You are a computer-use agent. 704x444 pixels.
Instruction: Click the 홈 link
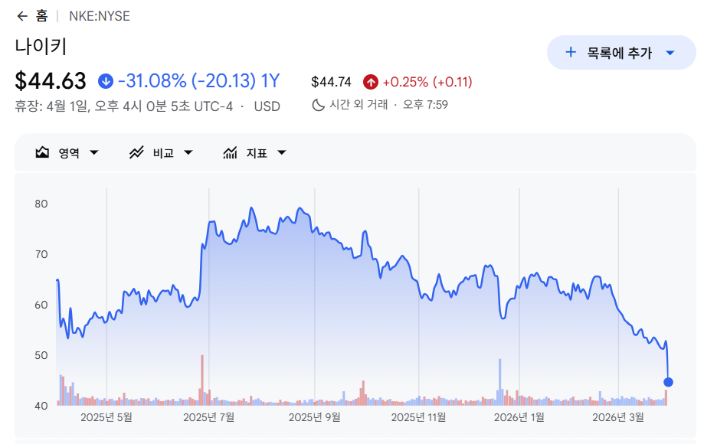tap(41, 16)
